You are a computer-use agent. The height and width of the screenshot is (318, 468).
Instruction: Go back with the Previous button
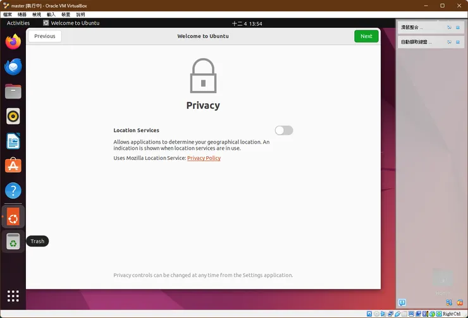pos(45,36)
